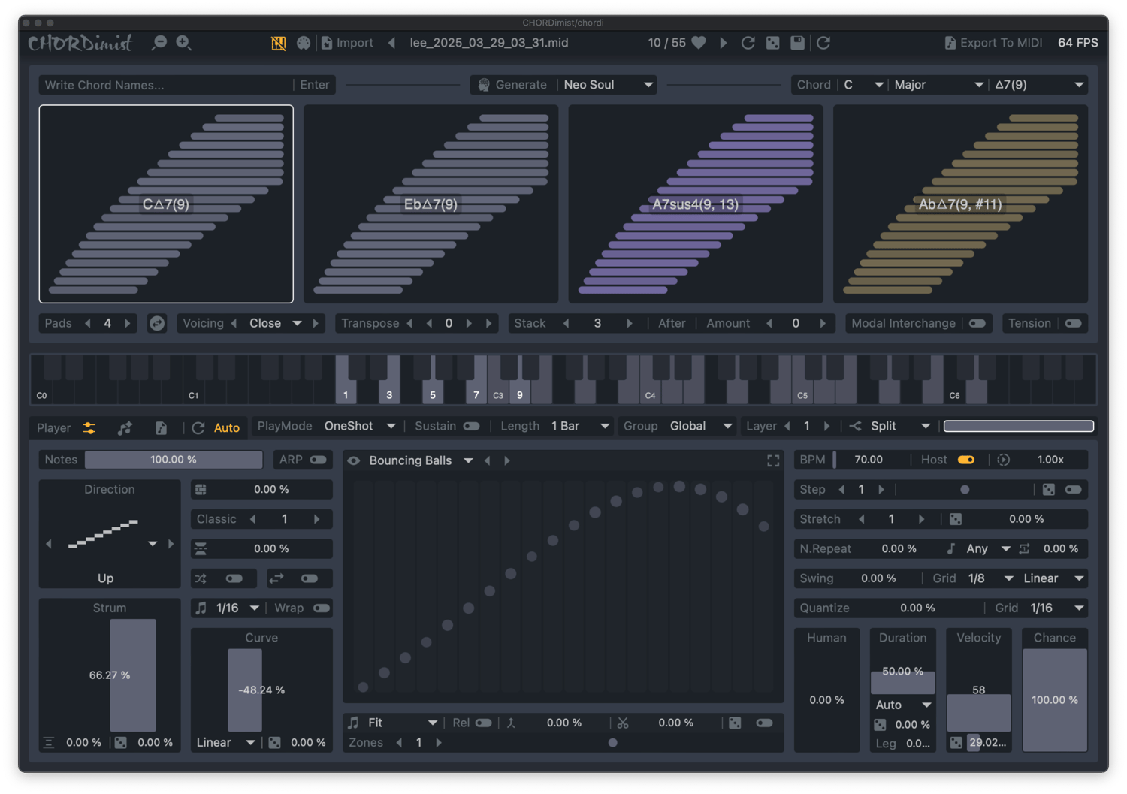Click the zoom out magnifier icon
This screenshot has width=1127, height=794.
pos(159,43)
